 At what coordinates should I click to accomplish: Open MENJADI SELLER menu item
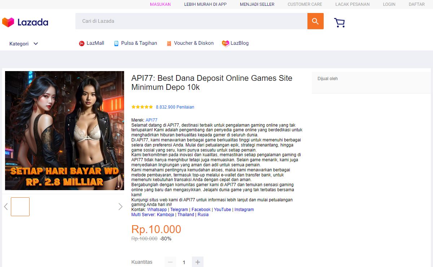pyautogui.click(x=257, y=4)
